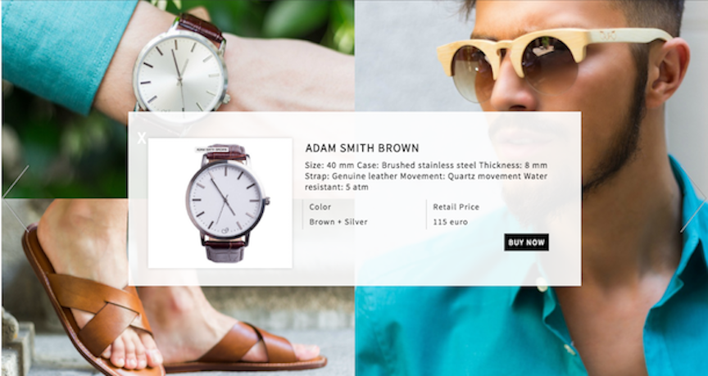
Task: Open the Adam Smith Brown watch thumbnail
Action: tap(220, 203)
